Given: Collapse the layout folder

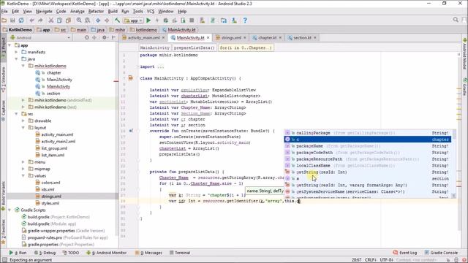Looking at the screenshot, I should 23,128.
